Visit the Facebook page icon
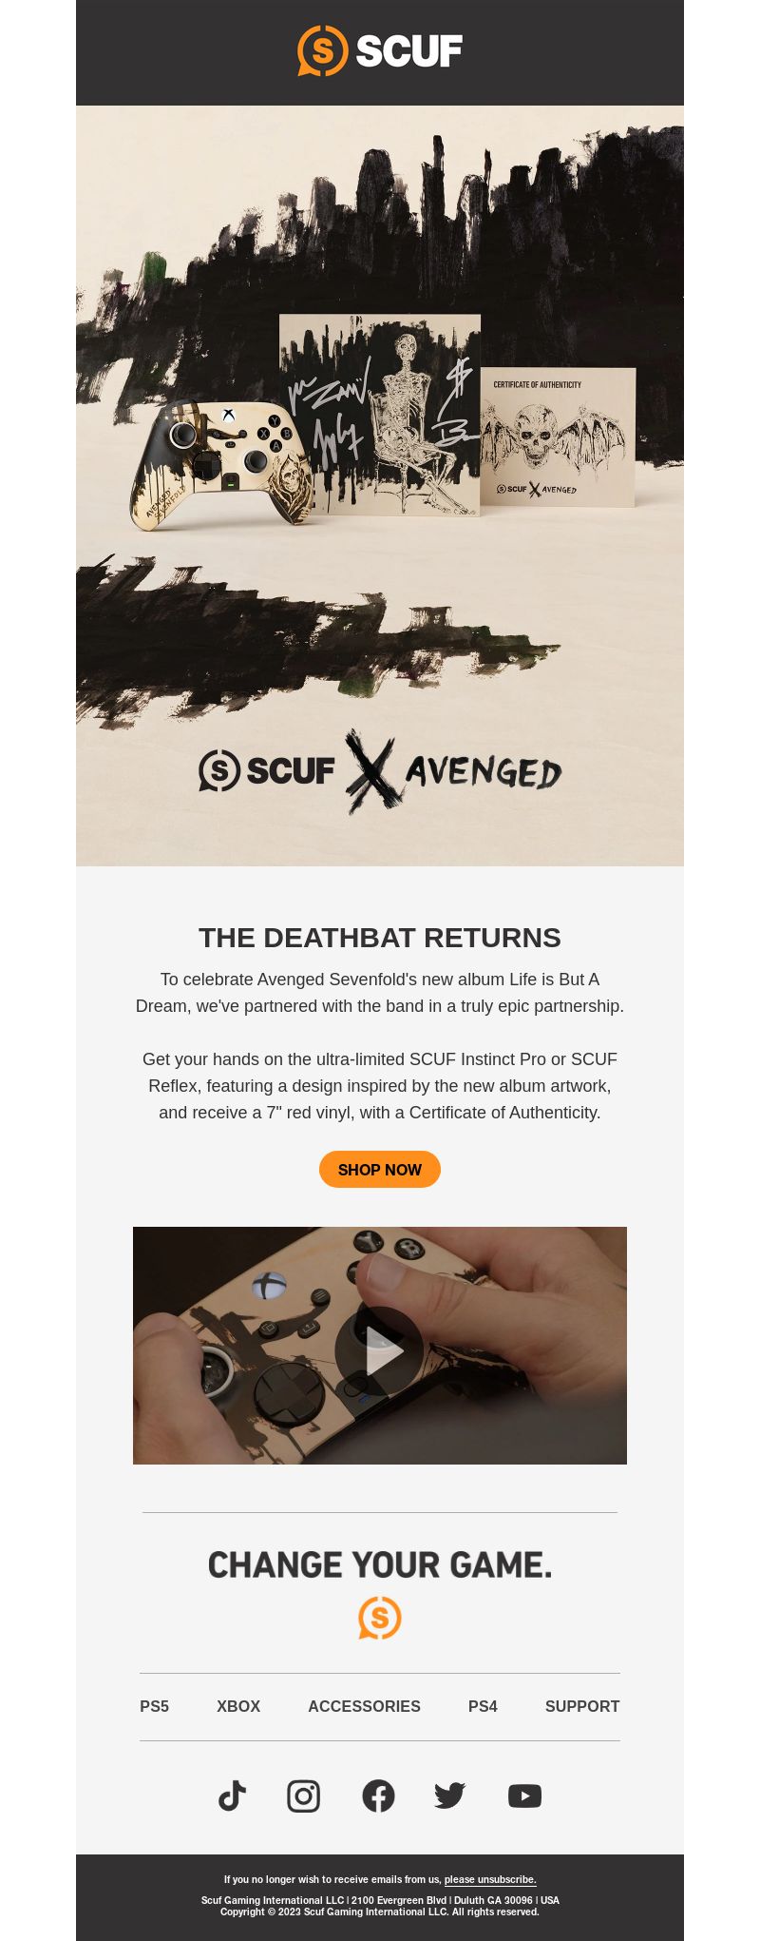 (378, 1796)
